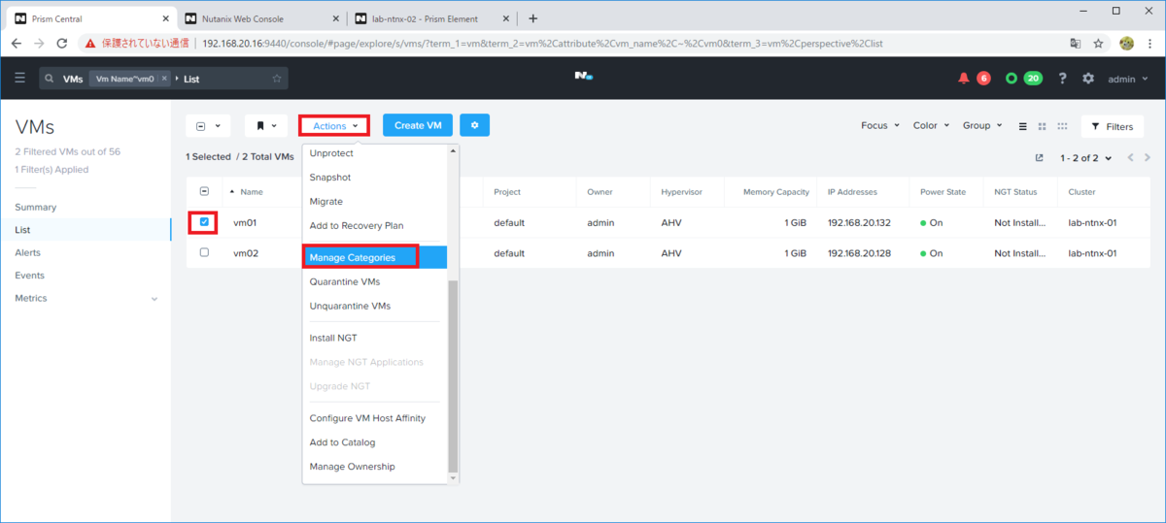Open the 1 - 2 of 2 pagination dropdown
This screenshot has width=1166, height=523.
coord(1084,157)
